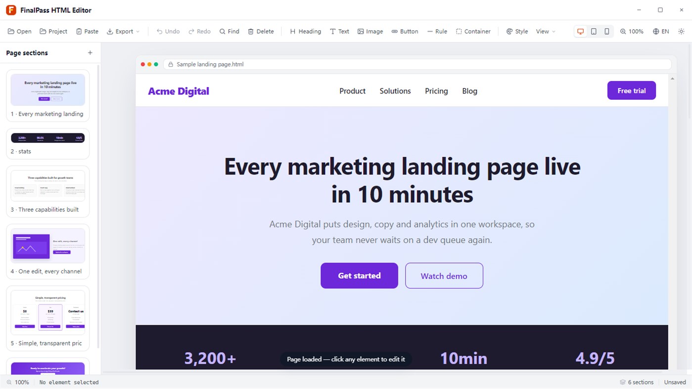Insert a Text element

[339, 31]
